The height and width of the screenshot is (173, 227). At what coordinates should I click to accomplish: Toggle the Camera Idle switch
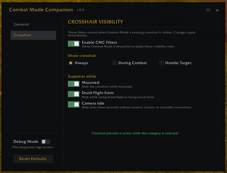click(x=74, y=104)
